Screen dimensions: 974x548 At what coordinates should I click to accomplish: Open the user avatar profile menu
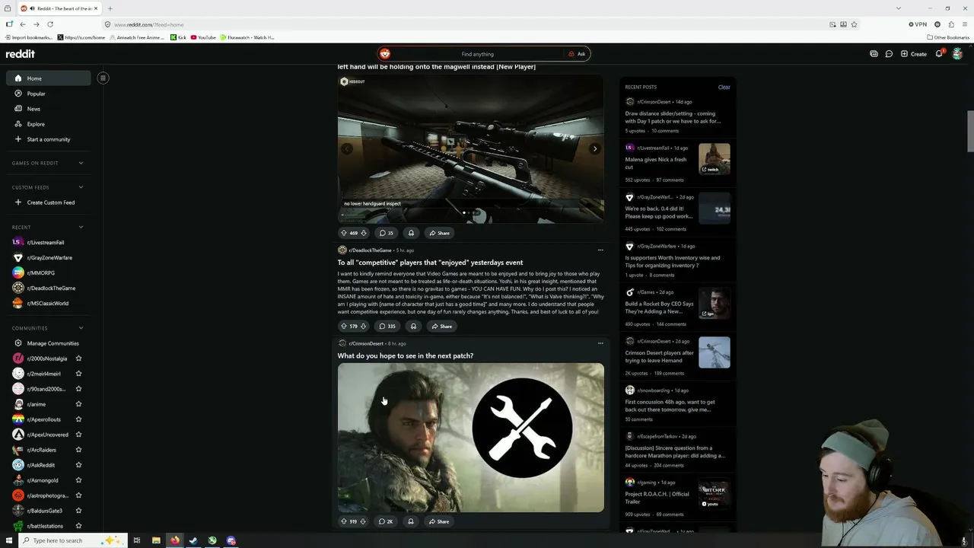pos(957,54)
